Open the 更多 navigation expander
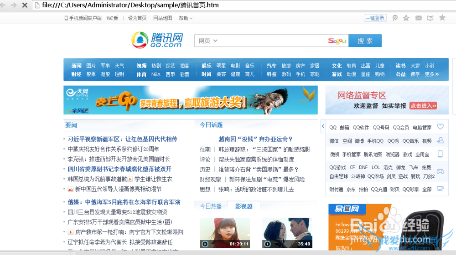 [432, 74]
